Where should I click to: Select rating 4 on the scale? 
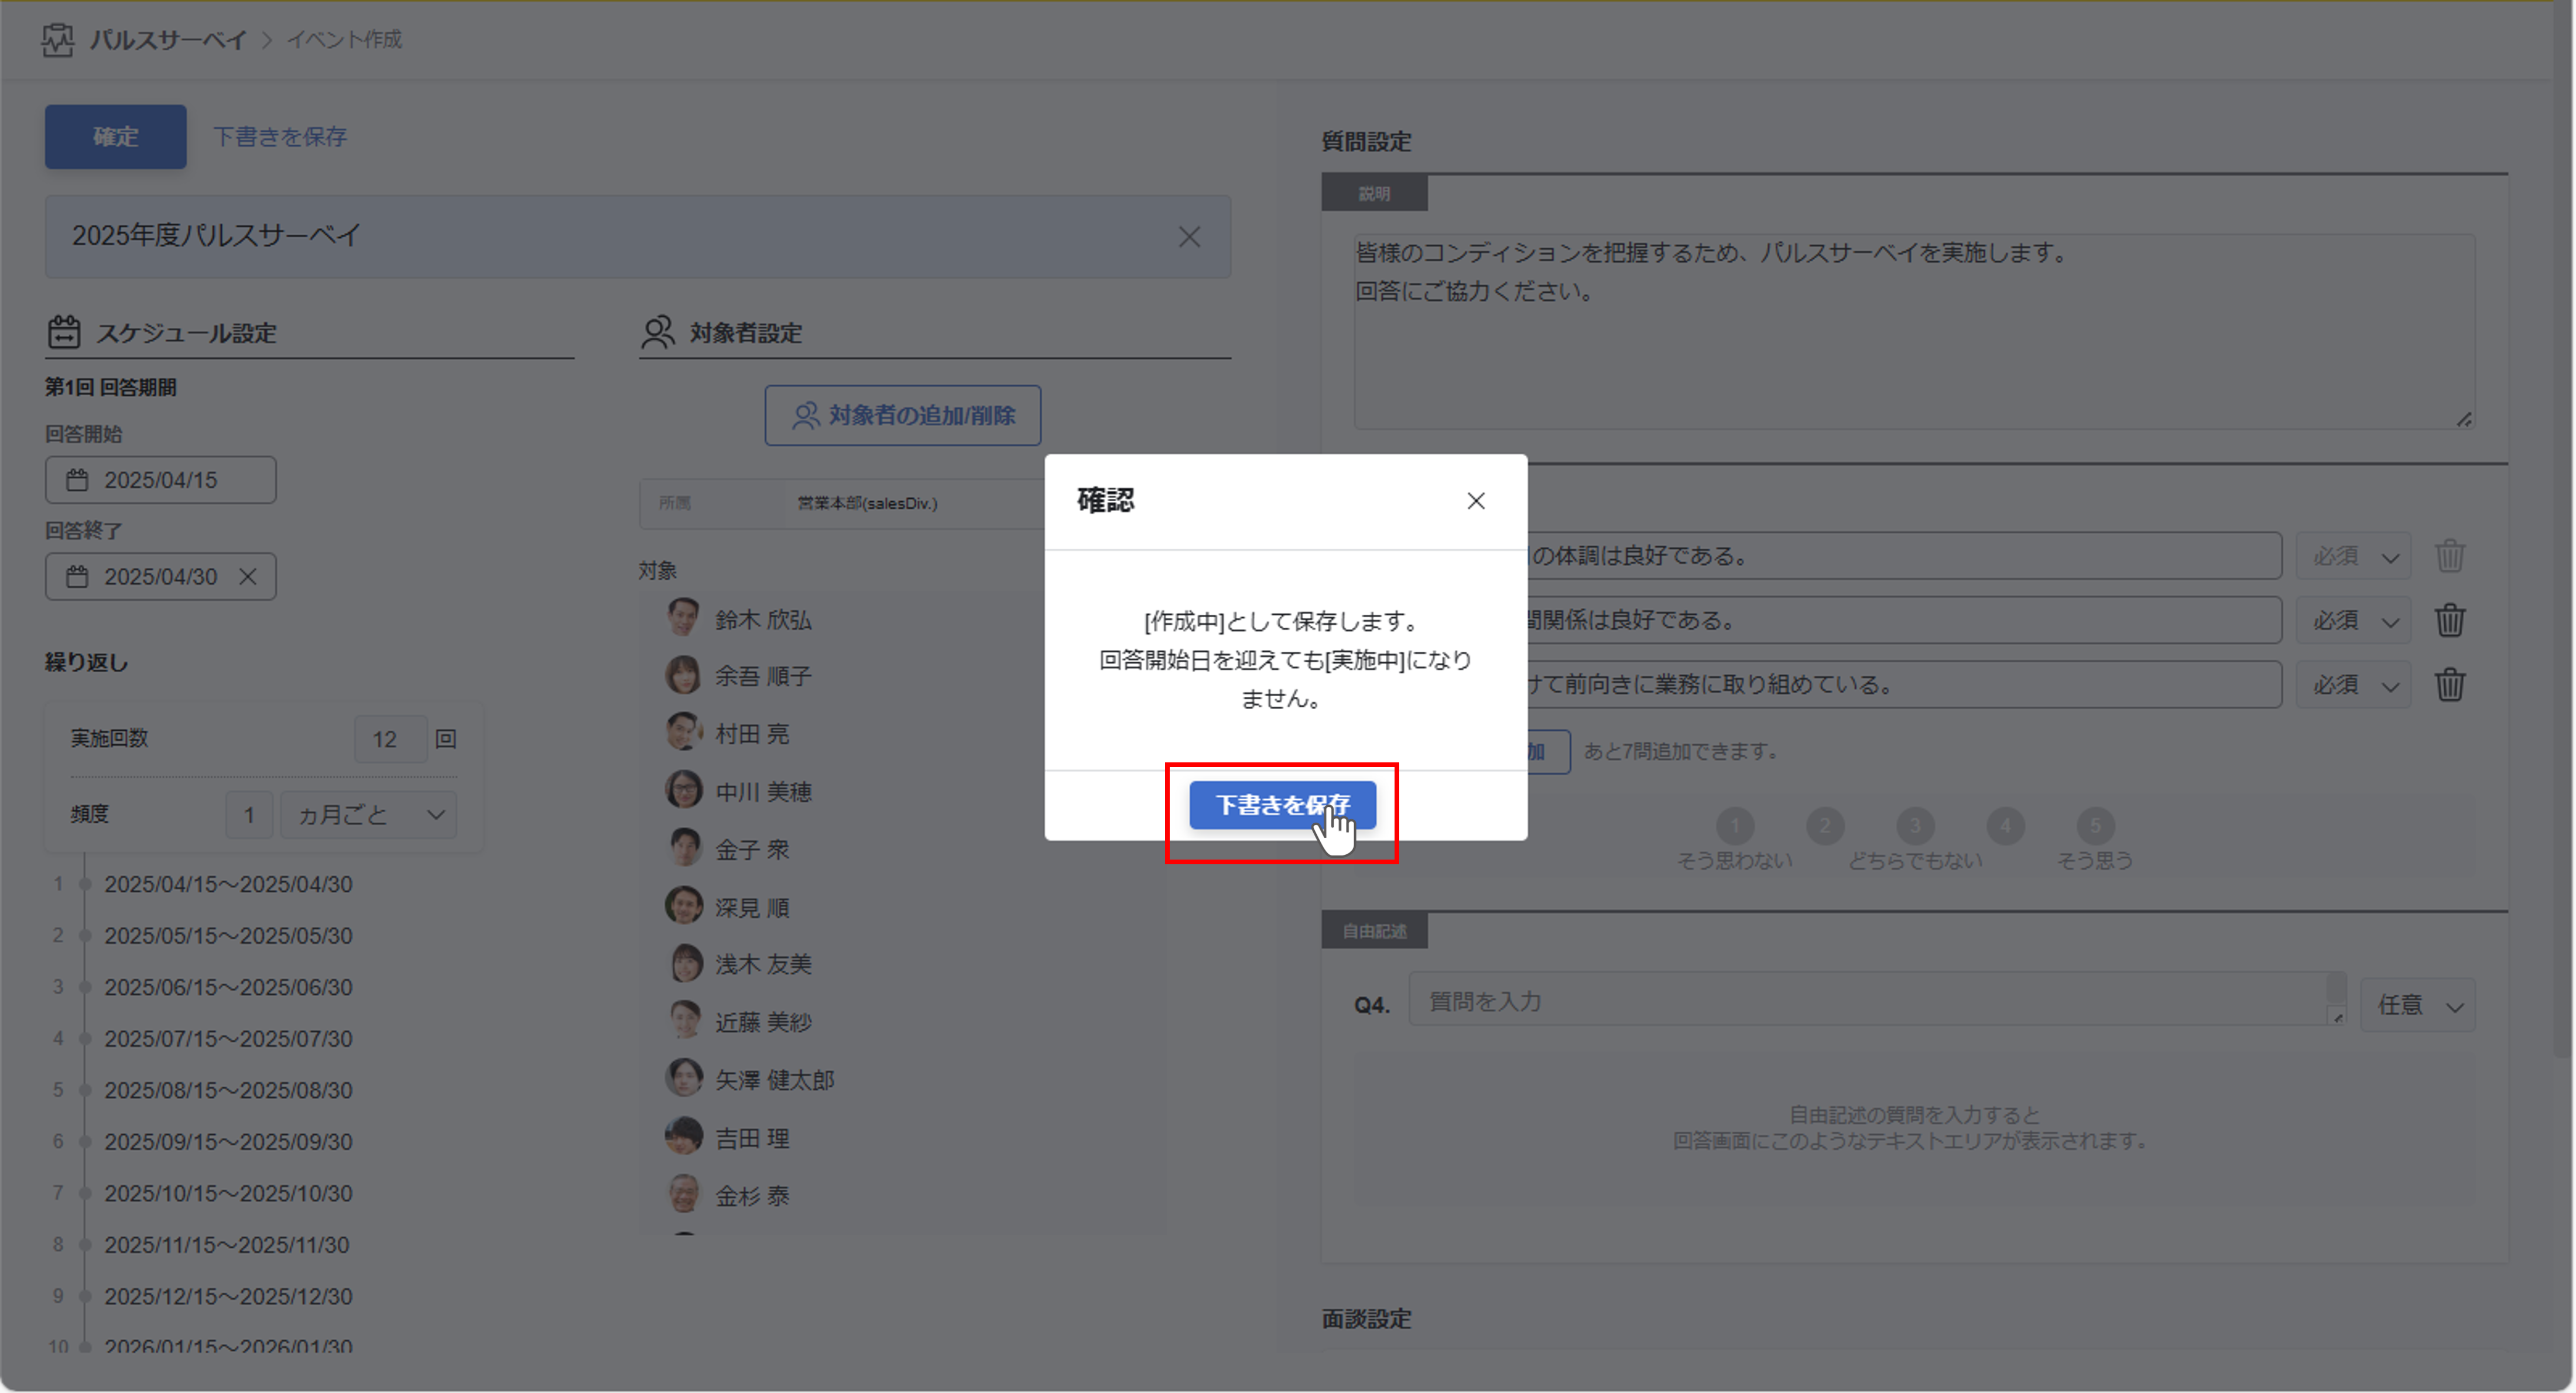(x=2005, y=826)
